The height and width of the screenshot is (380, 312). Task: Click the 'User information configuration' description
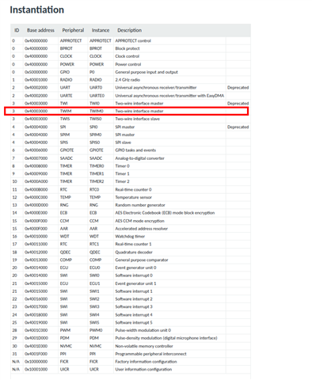tap(143, 369)
